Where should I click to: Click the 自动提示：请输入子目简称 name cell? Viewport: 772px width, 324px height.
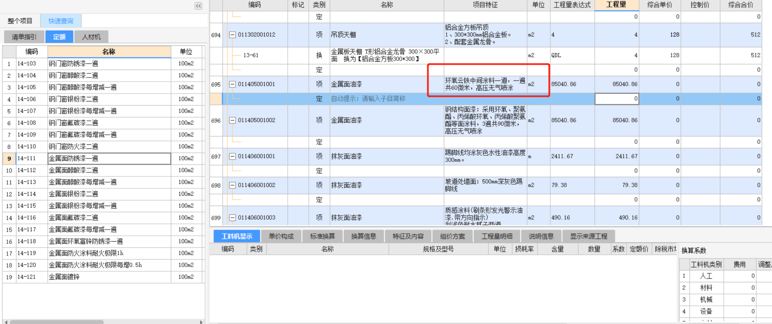[x=387, y=99]
